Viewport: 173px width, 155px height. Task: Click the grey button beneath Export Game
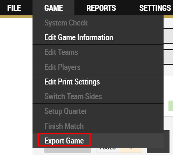click(x=67, y=150)
